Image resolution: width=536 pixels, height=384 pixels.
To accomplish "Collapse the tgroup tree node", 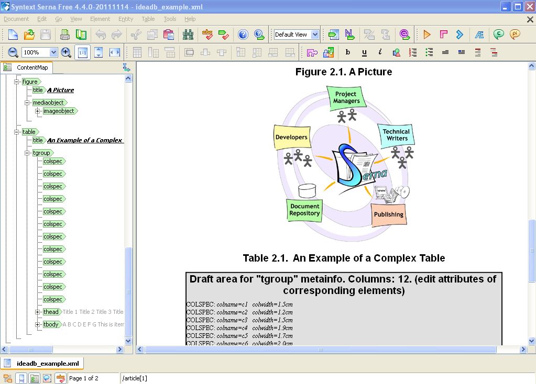I will click(27, 153).
